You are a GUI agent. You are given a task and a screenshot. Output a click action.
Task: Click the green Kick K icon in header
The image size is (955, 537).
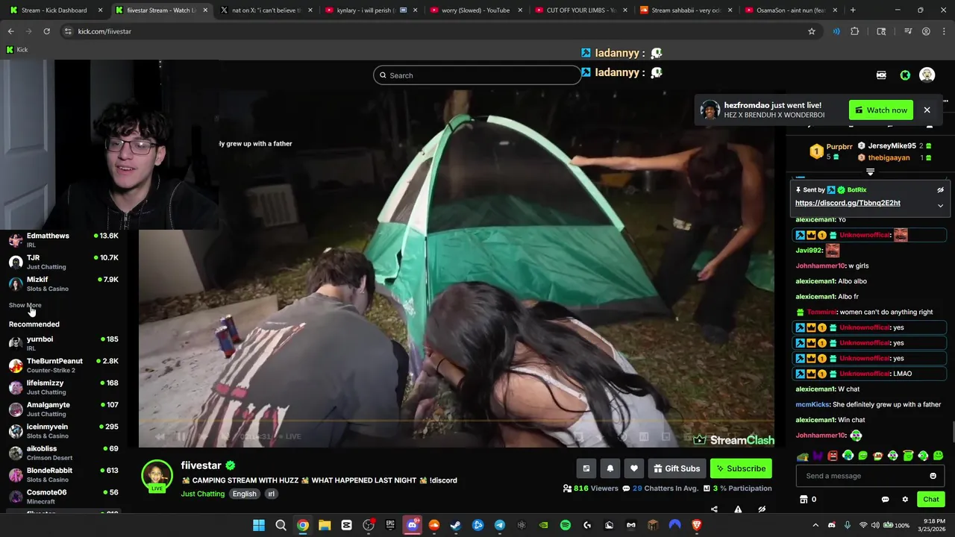point(905,75)
